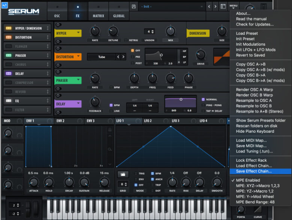Open the Init preset name dropdown
The image size is (292, 220).
172,6
